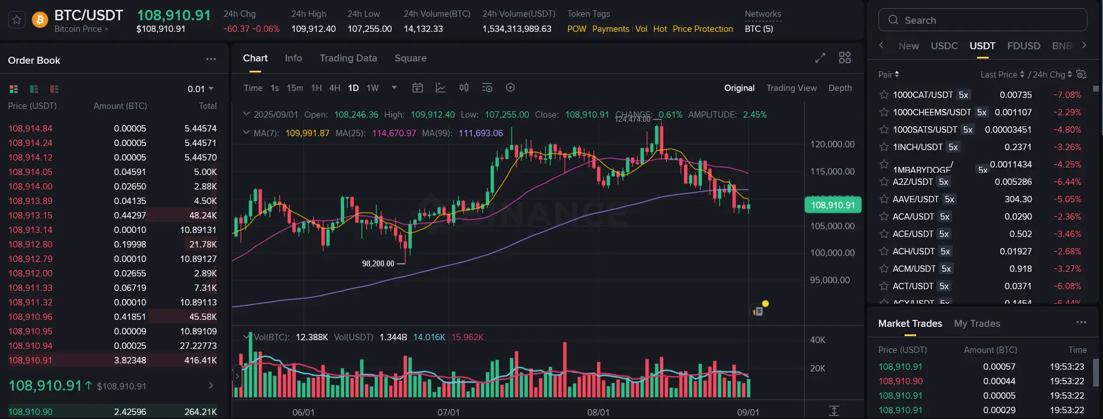
Task: Open the chart settings hexagon icon
Action: 511,88
